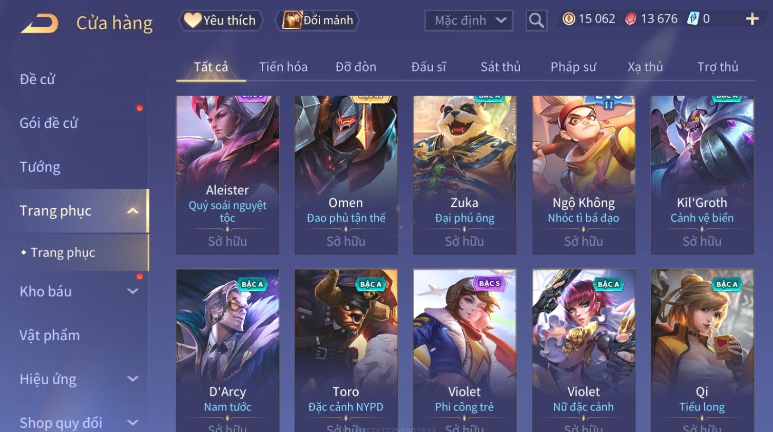Click the blue ticket currency icon
Viewport: 773px width, 432px height.
coord(693,19)
